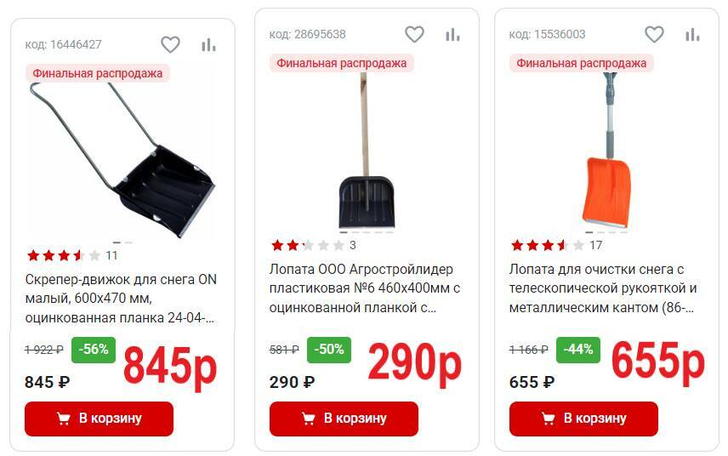
Task: View black scraper product image
Action: click(122, 160)
